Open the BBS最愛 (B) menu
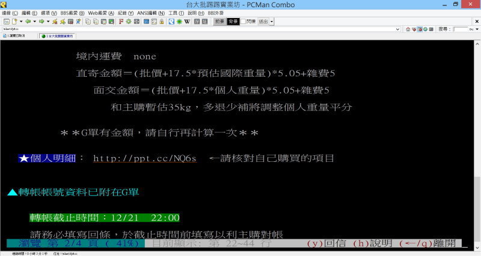 72,13
